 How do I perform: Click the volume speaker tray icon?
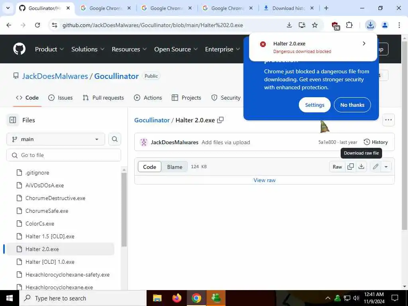356,298
